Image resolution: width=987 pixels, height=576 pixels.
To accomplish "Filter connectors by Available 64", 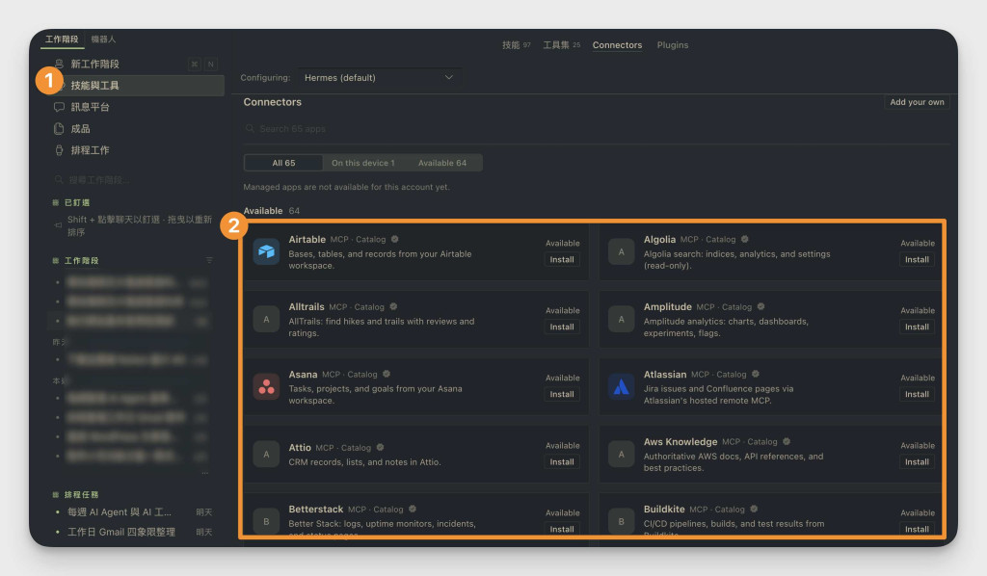I will 441,163.
